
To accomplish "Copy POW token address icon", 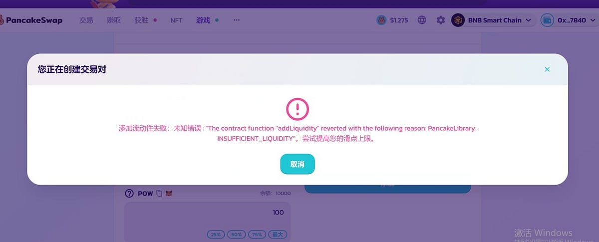I will (159, 193).
